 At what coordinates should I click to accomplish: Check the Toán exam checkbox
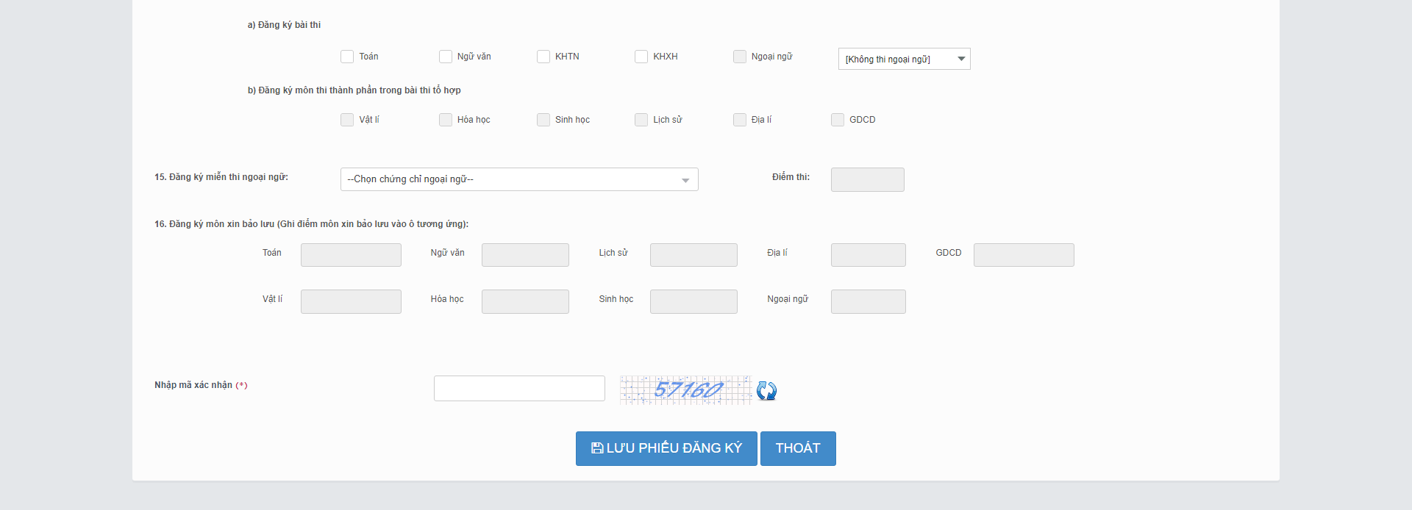(x=347, y=57)
